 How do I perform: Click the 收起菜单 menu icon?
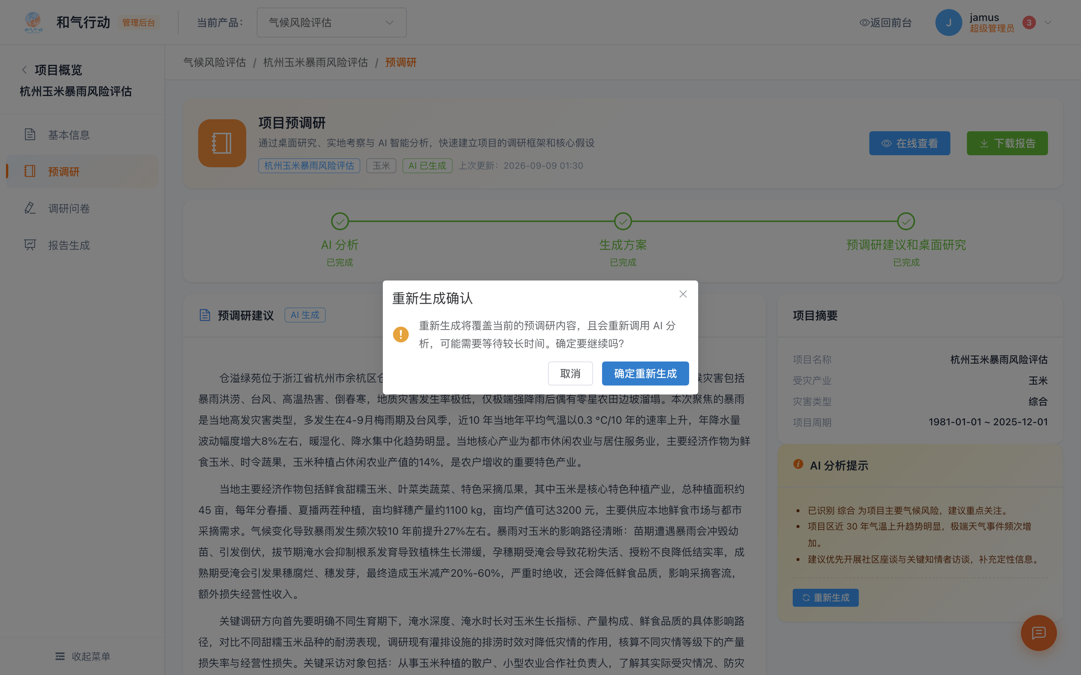[60, 656]
